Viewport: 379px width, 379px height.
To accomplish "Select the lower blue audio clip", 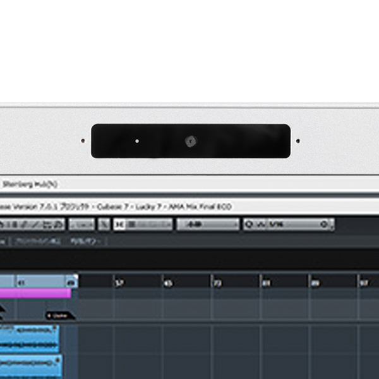I will click(x=31, y=366).
